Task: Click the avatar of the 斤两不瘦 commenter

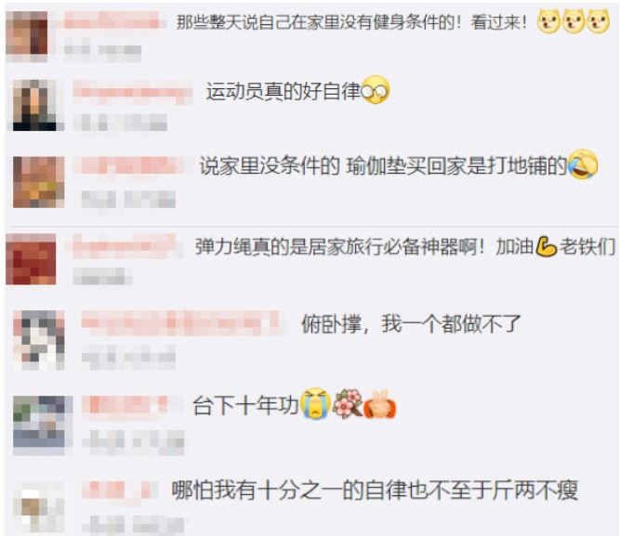Action: coord(39,507)
